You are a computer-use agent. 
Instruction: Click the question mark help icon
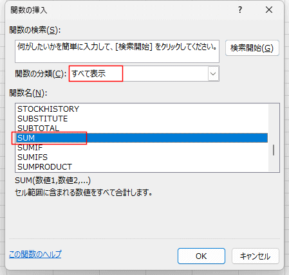240,10
